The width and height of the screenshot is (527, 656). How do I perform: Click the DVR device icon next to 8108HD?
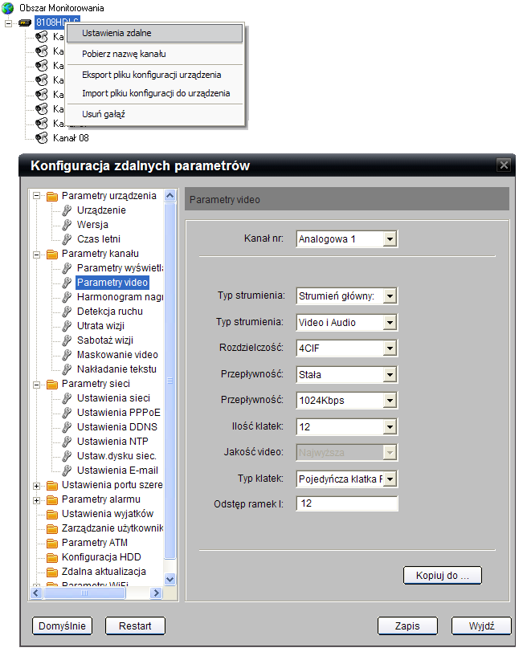tap(25, 23)
